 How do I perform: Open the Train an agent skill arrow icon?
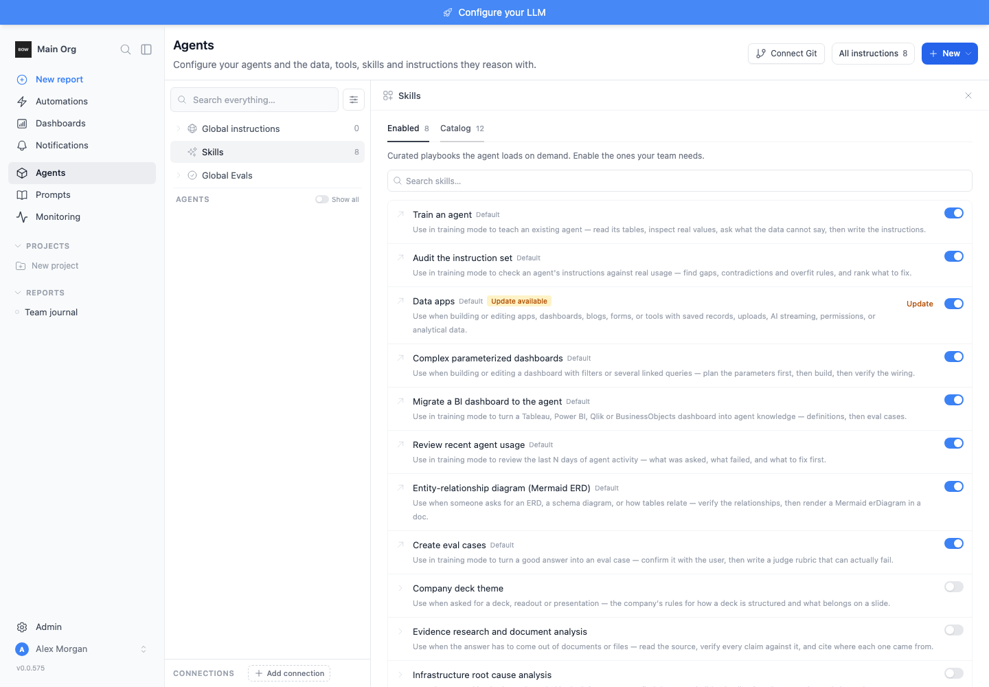pos(400,214)
